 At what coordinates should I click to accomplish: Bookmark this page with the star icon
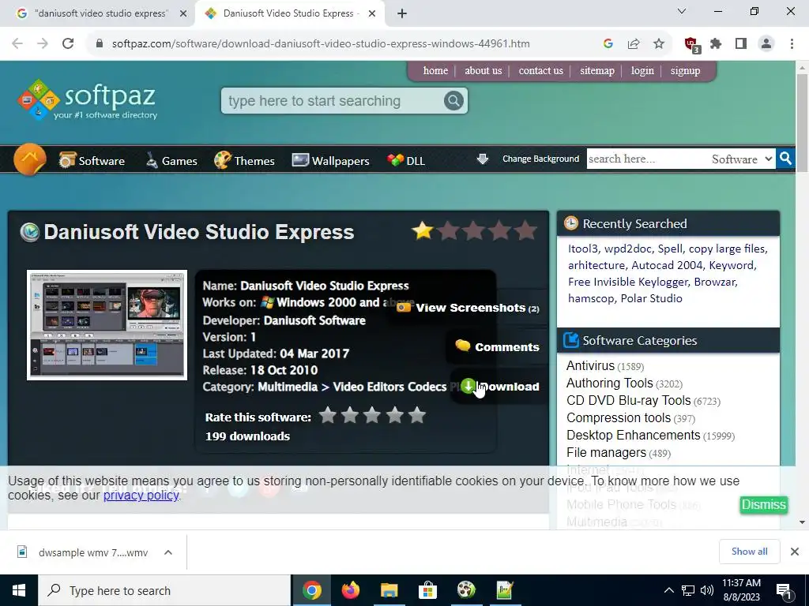(x=659, y=44)
